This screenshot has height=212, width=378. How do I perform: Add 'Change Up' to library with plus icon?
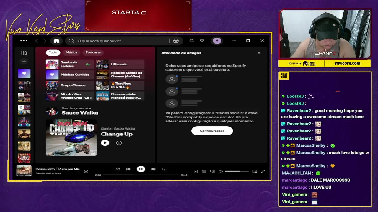(x=119, y=143)
